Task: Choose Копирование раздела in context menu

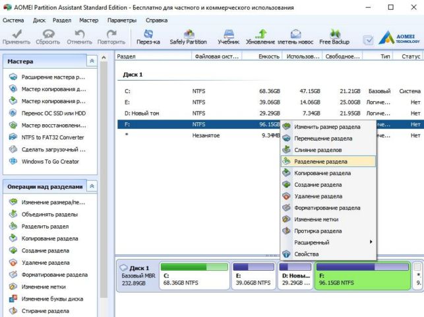Action: coord(328,173)
